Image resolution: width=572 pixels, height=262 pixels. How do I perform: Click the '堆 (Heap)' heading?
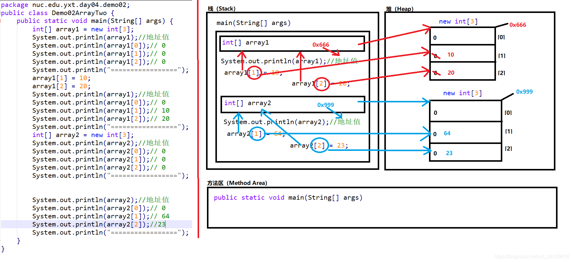coord(400,9)
